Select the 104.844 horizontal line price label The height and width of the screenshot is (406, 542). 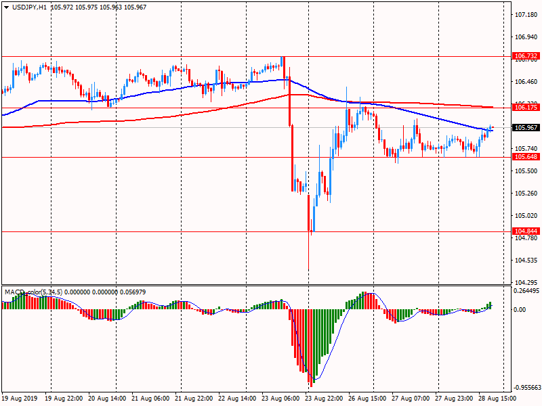(526, 231)
